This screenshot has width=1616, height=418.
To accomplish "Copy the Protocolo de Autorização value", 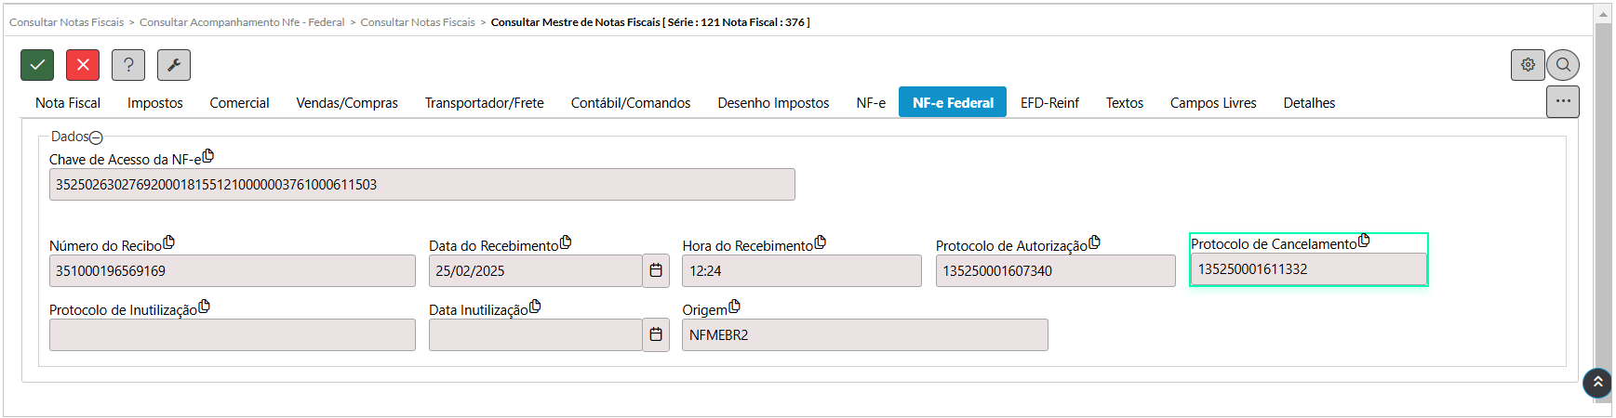I will point(1095,242).
